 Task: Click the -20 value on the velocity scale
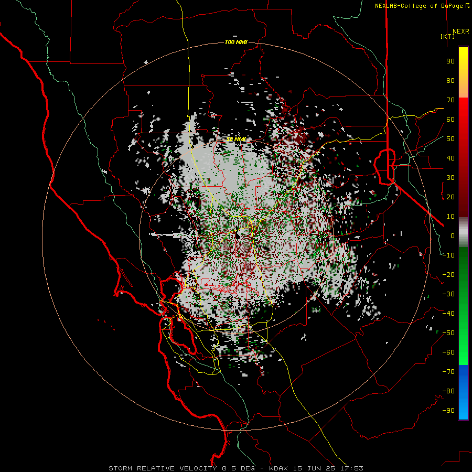[x=448, y=274]
